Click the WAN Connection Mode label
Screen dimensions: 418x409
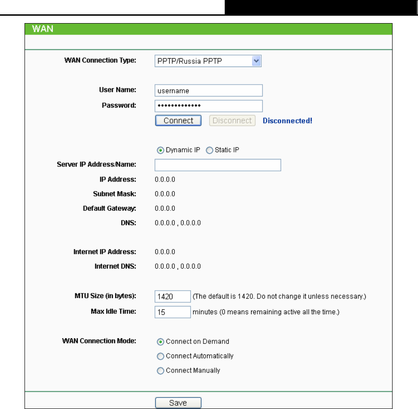tap(99, 341)
